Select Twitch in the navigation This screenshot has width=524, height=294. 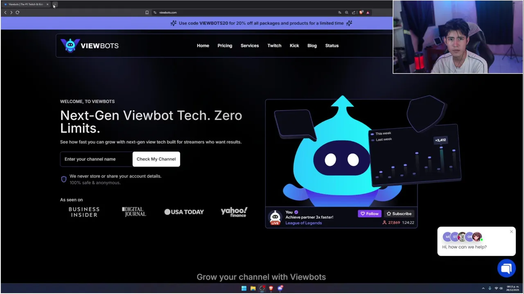(274, 46)
